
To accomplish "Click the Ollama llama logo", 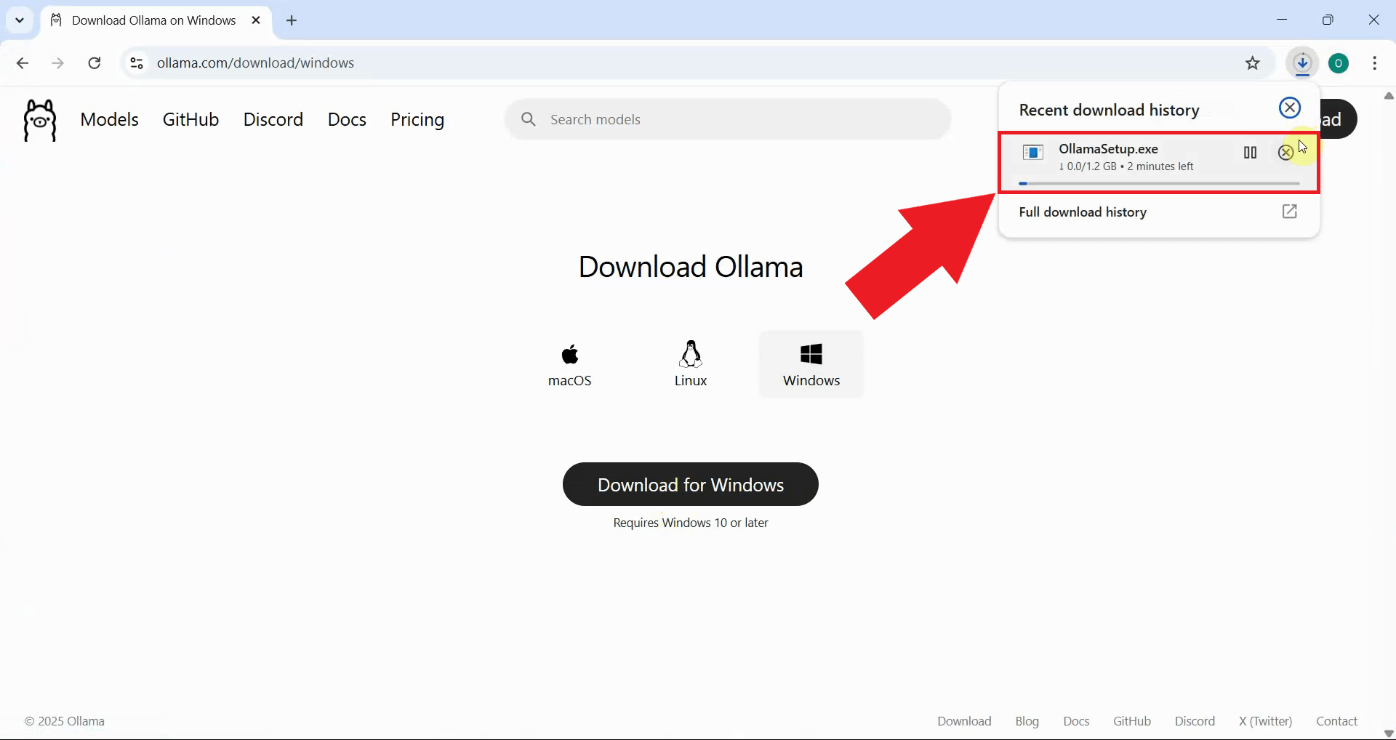I will coord(39,119).
